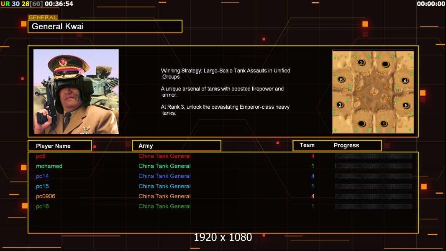446x251 pixels.
Task: Click the Emperor-class heavy tanks text
Action: tap(225, 110)
